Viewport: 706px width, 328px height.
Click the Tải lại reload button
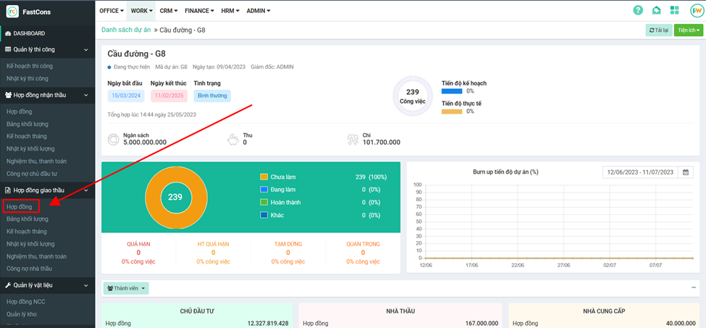[x=658, y=30]
